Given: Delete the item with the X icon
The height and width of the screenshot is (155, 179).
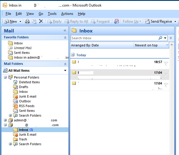Looking at the screenshot, I should [41, 21].
